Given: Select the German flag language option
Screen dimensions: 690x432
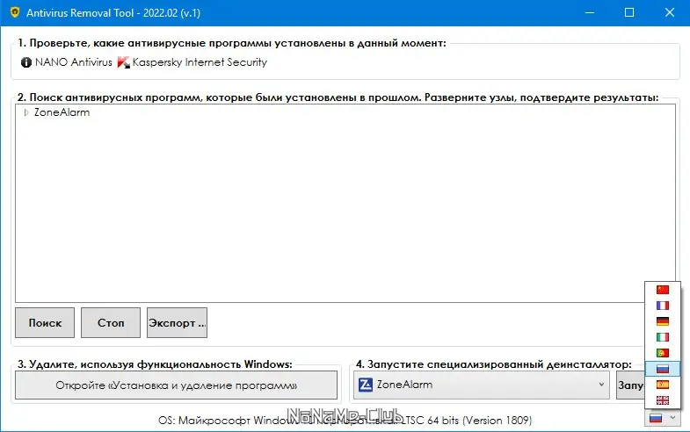Looking at the screenshot, I should (662, 321).
